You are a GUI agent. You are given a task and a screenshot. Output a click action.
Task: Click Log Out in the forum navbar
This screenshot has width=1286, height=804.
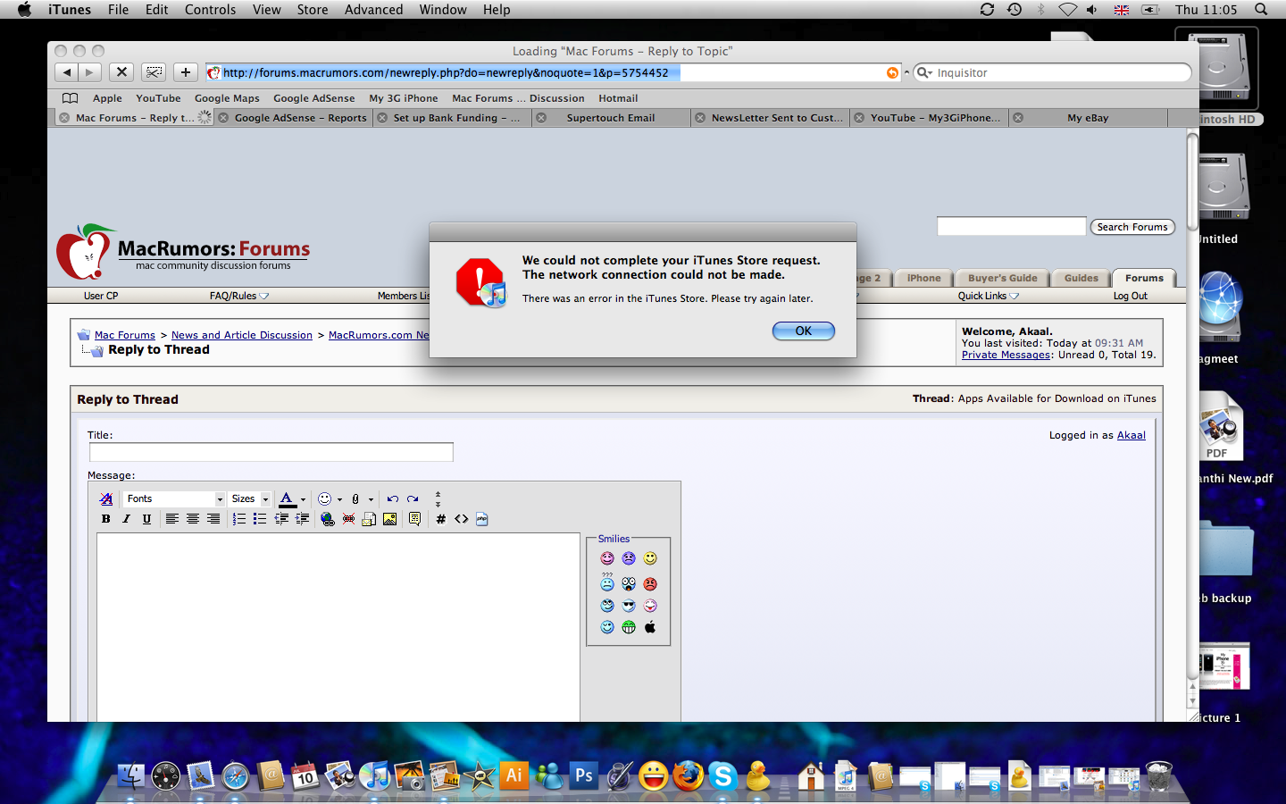click(1131, 296)
